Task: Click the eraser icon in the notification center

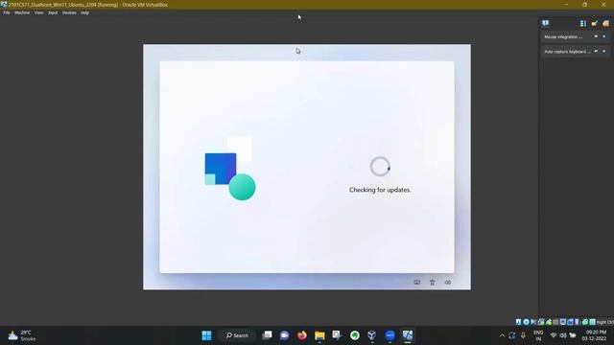Action: (605, 23)
